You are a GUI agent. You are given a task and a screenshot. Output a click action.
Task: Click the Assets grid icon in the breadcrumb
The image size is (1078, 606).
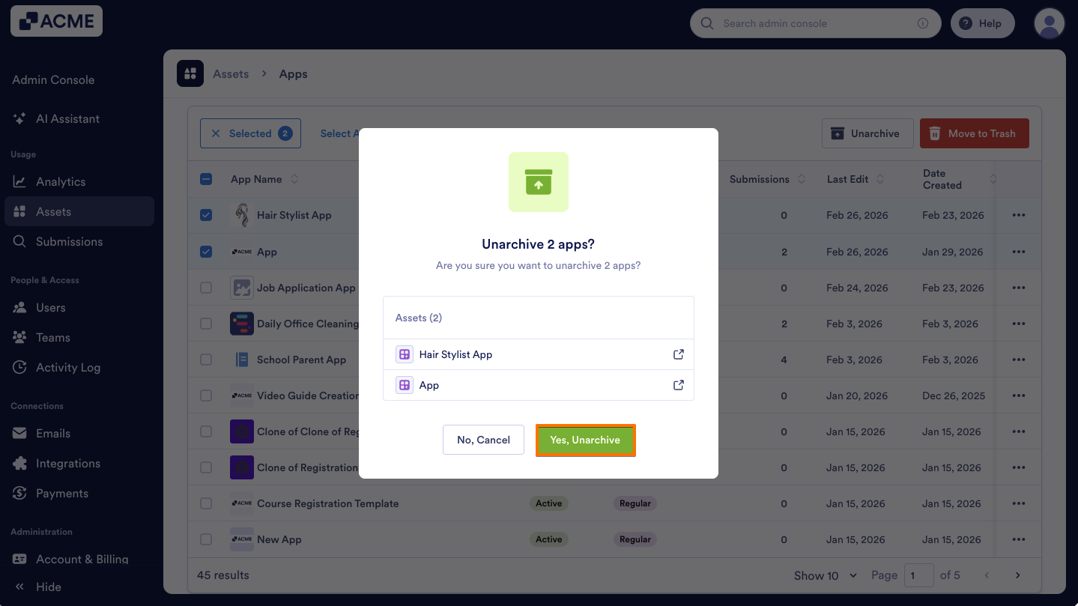[x=190, y=73]
